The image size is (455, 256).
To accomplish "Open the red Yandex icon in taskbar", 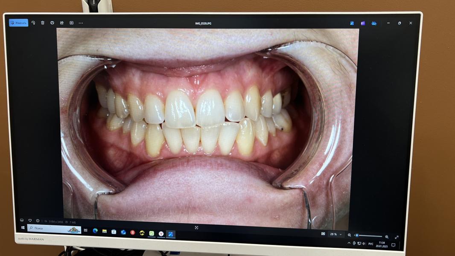I will (133, 232).
